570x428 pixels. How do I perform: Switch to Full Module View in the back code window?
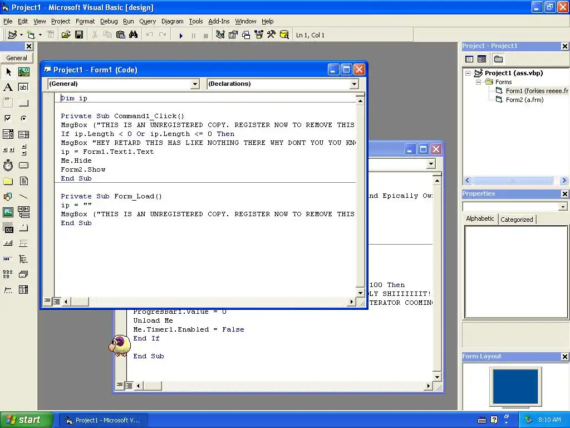[129, 385]
